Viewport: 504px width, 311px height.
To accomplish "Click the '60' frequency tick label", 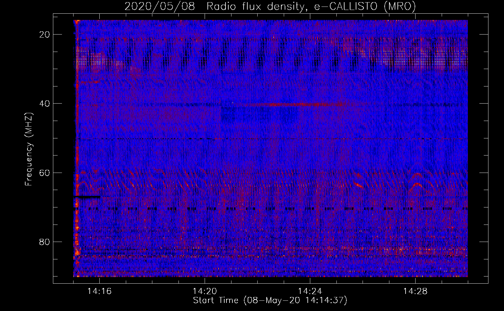I will [45, 173].
